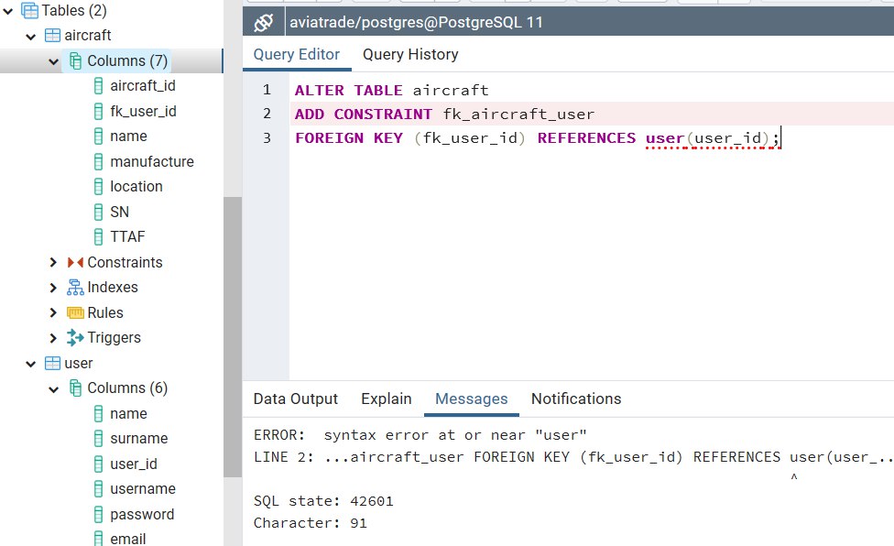Select the location column label

pos(136,186)
